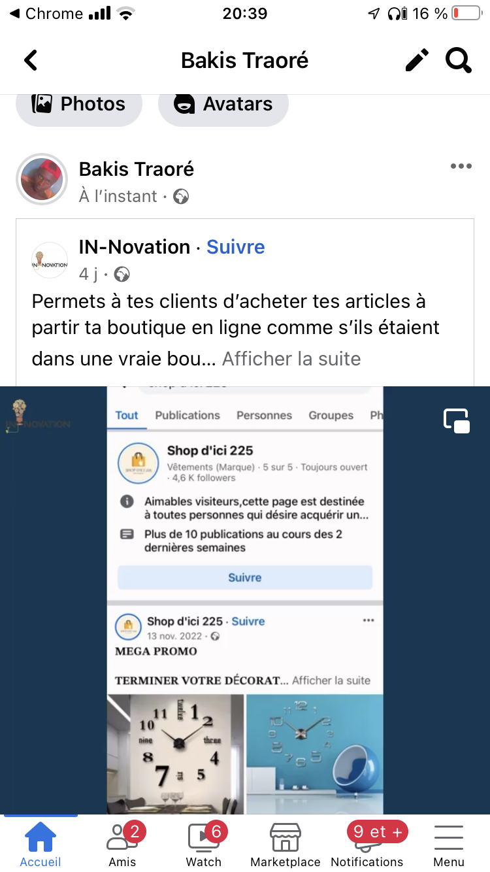This screenshot has height=872, width=490.
Task: Tap the back arrow icon
Action: click(x=31, y=61)
